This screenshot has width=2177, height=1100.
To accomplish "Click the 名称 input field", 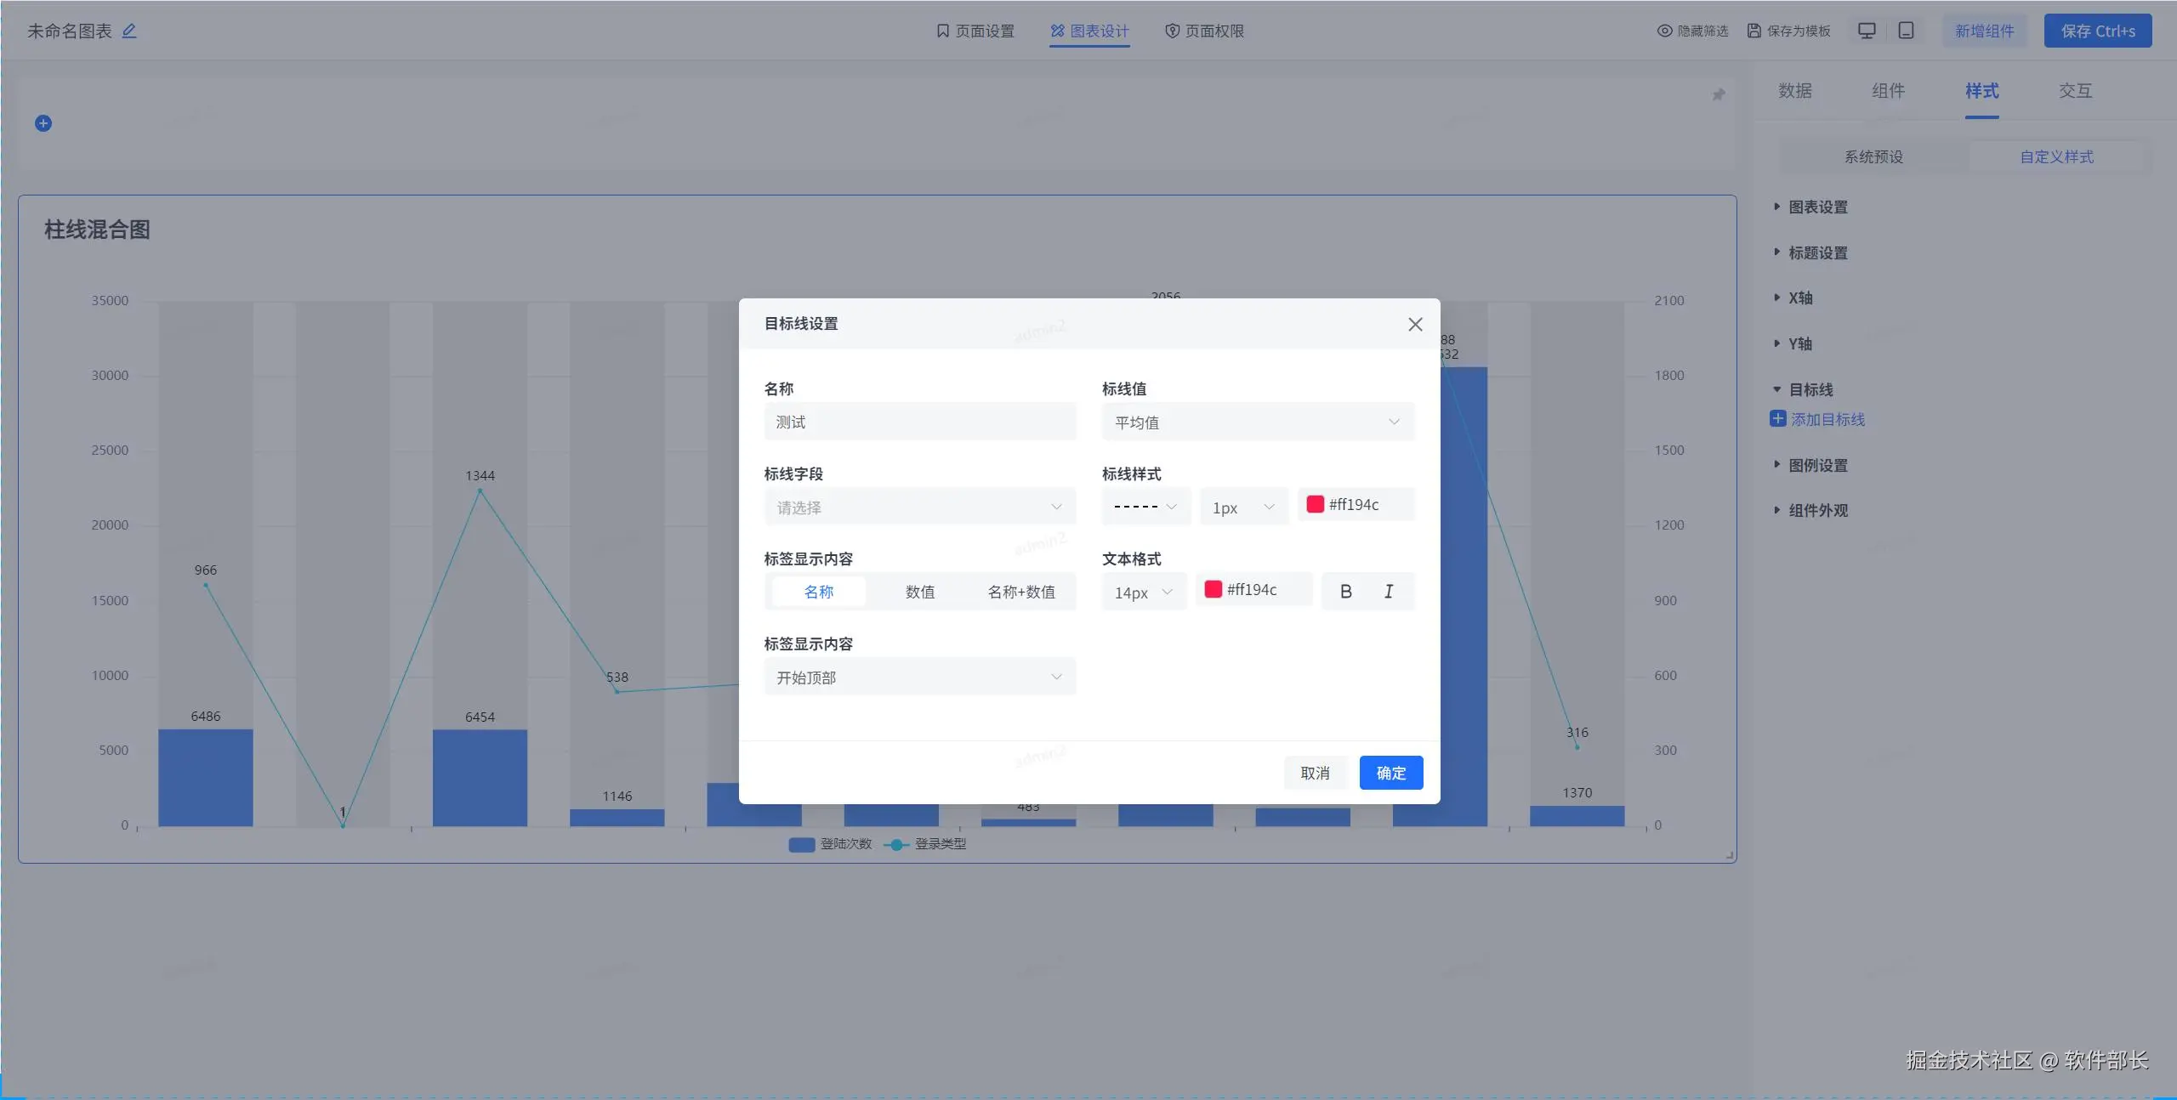I will pyautogui.click(x=919, y=422).
